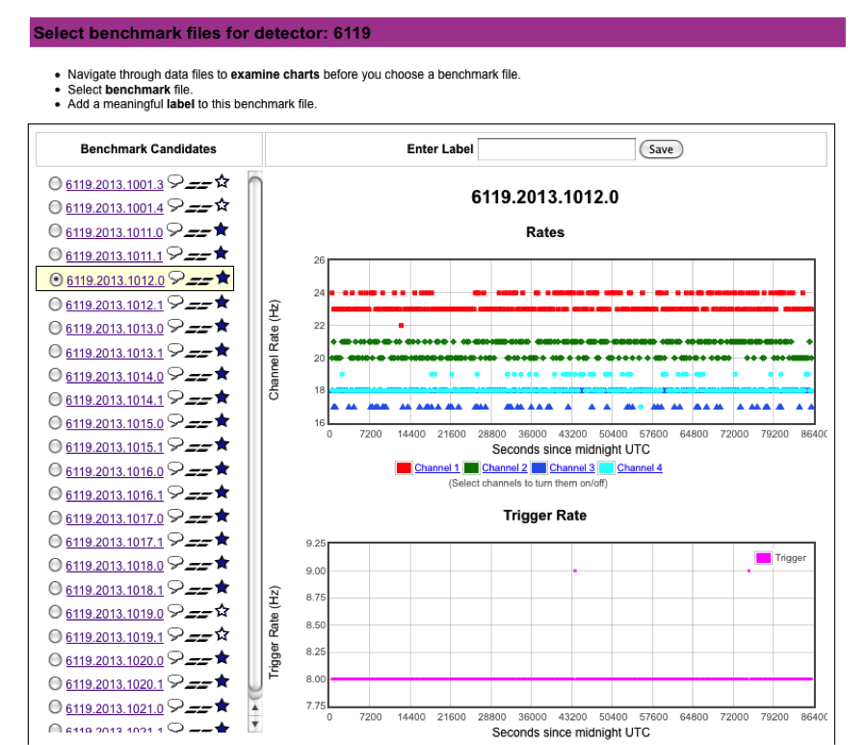This screenshot has width=867, height=745.
Task: Toggle Channel 3 link in the chart legend
Action: (571, 468)
